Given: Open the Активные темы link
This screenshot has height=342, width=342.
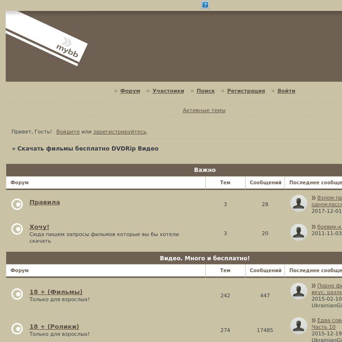Looking at the screenshot, I should pyautogui.click(x=204, y=110).
